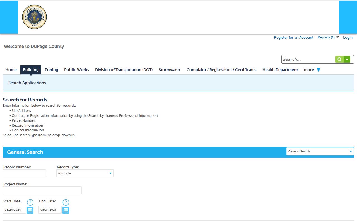Open the Health Department tab
This screenshot has width=357, height=223.
[x=280, y=70]
